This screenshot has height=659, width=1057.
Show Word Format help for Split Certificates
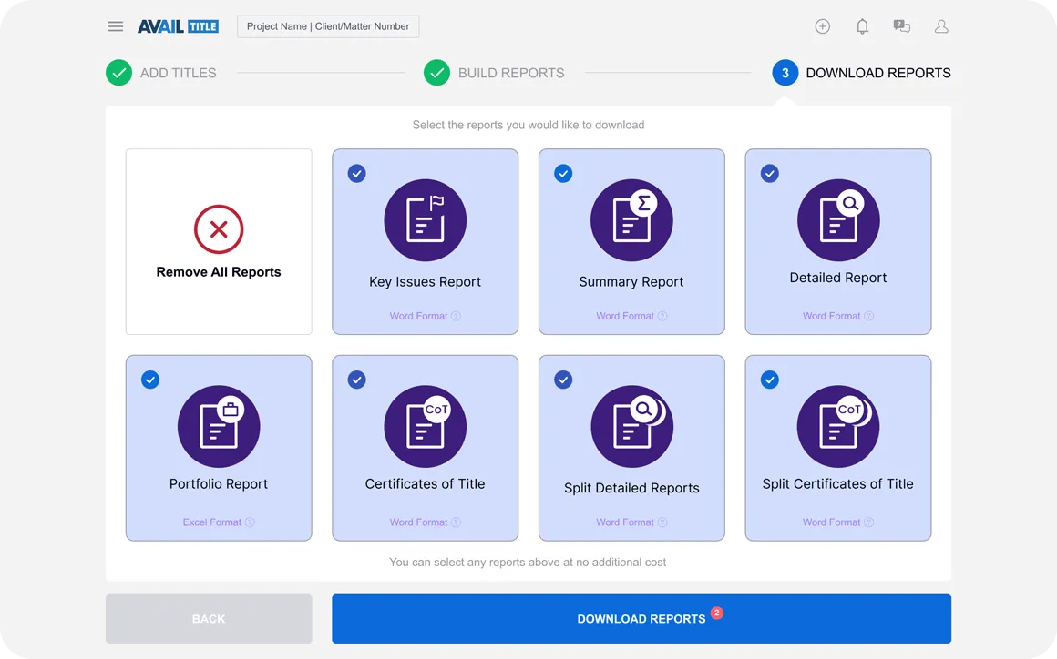pyautogui.click(x=869, y=522)
